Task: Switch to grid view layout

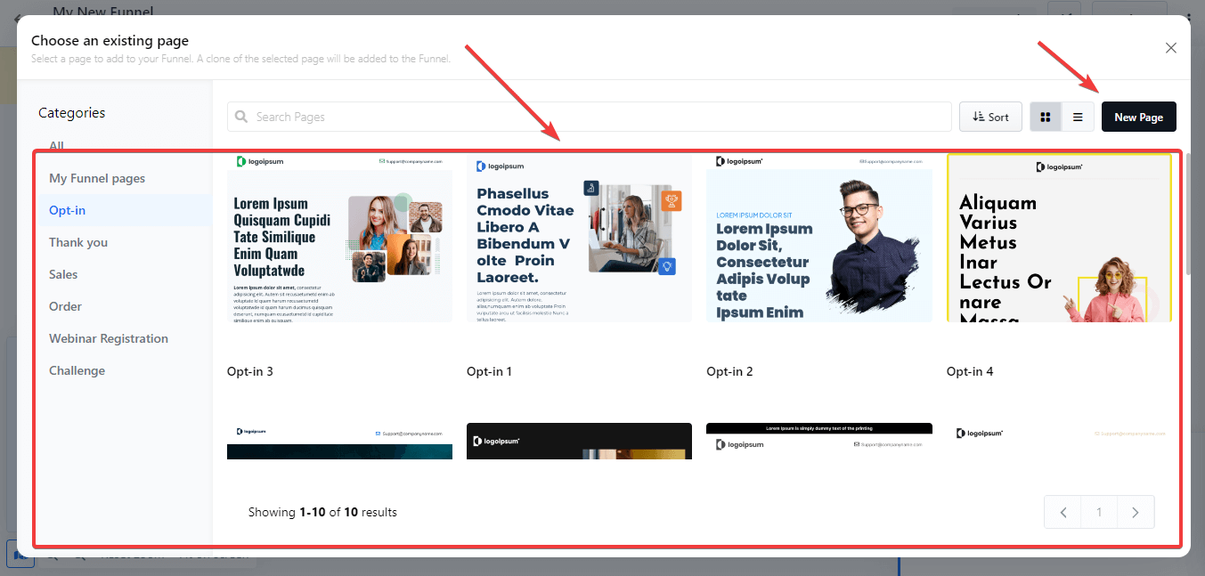Action: [1045, 116]
